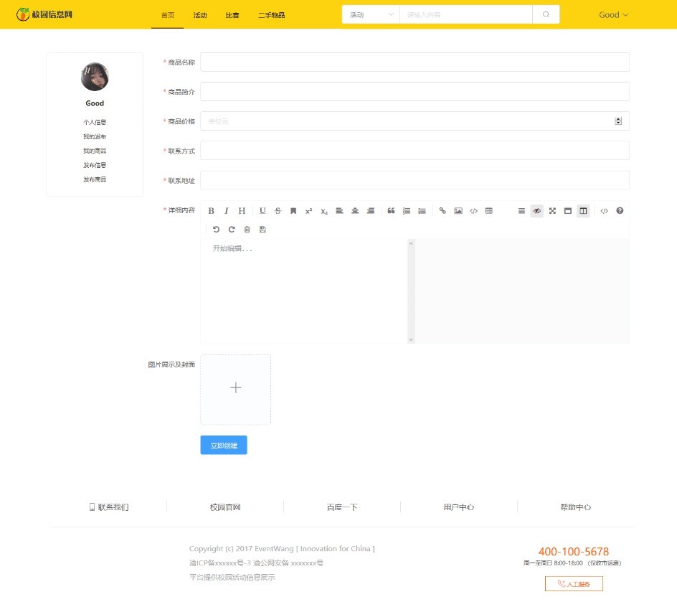Insert a blockquote in the editor

(390, 210)
